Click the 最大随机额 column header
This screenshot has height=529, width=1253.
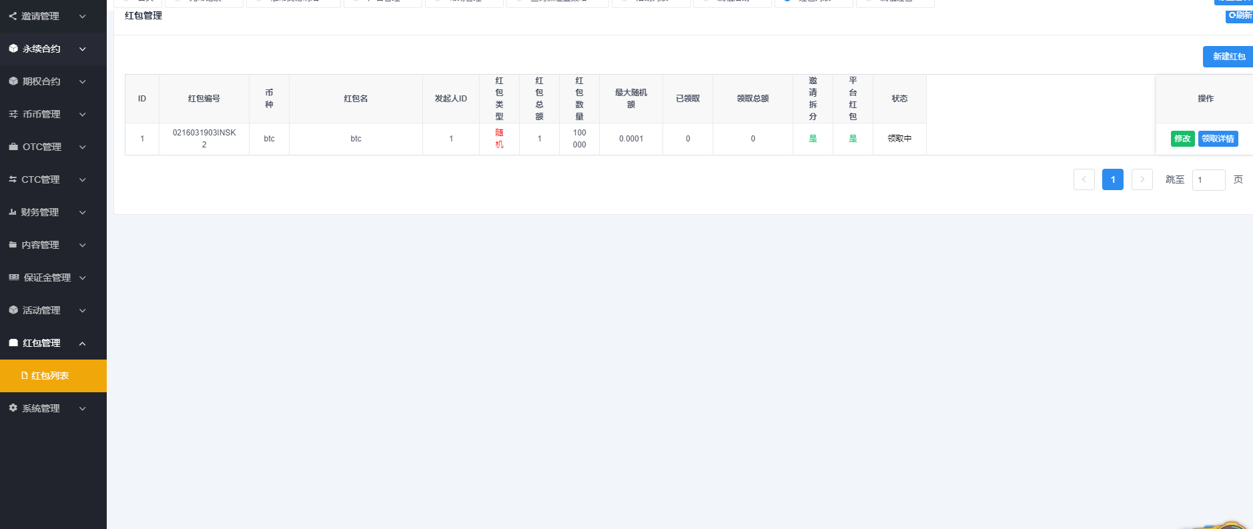click(x=631, y=99)
